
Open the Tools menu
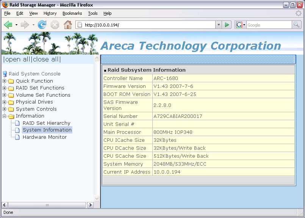(x=93, y=13)
